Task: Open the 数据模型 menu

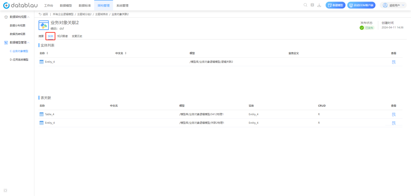Action: pos(66,5)
